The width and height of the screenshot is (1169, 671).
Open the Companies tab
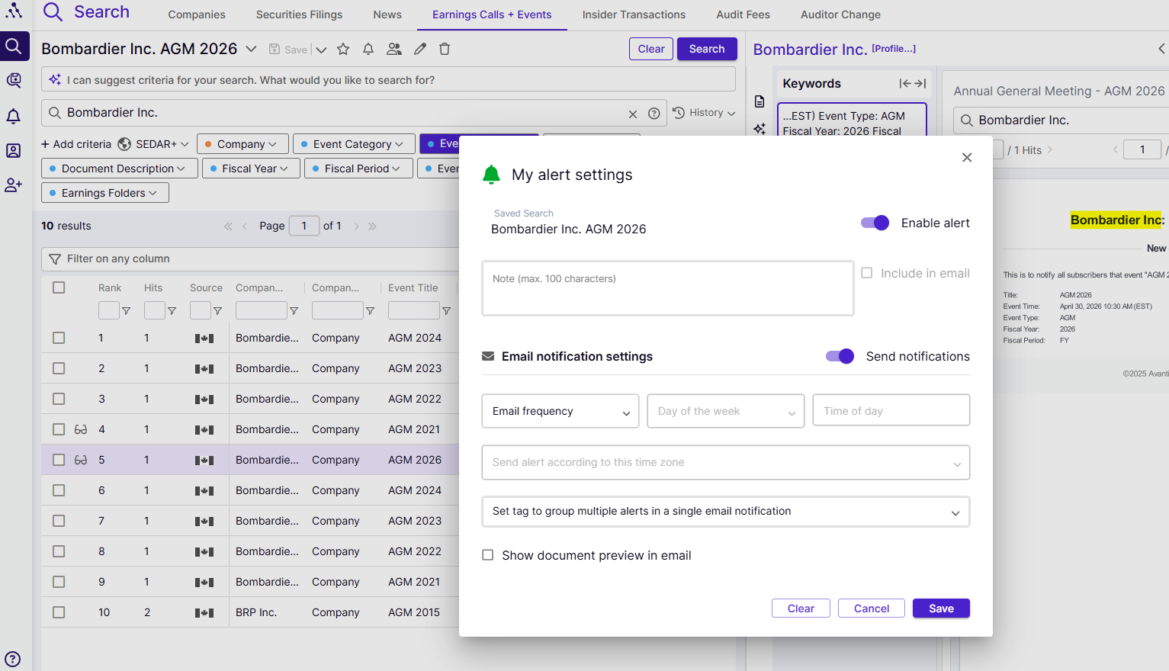tap(197, 14)
